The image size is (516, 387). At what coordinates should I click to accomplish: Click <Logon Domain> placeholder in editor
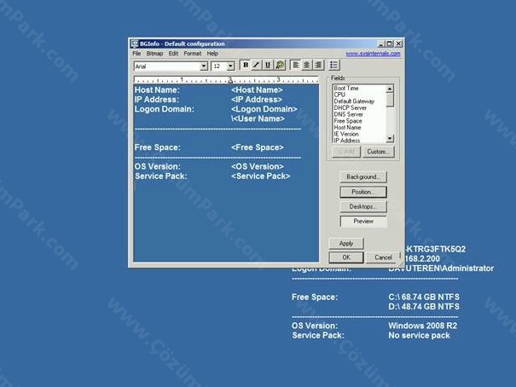click(264, 109)
